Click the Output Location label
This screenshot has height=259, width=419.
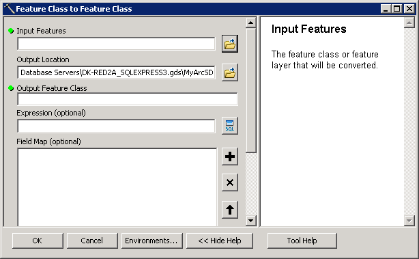point(43,59)
